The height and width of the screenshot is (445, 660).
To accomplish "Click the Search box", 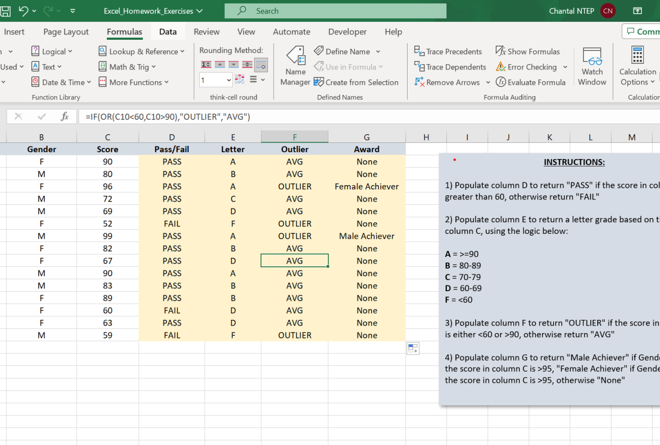I will [335, 11].
